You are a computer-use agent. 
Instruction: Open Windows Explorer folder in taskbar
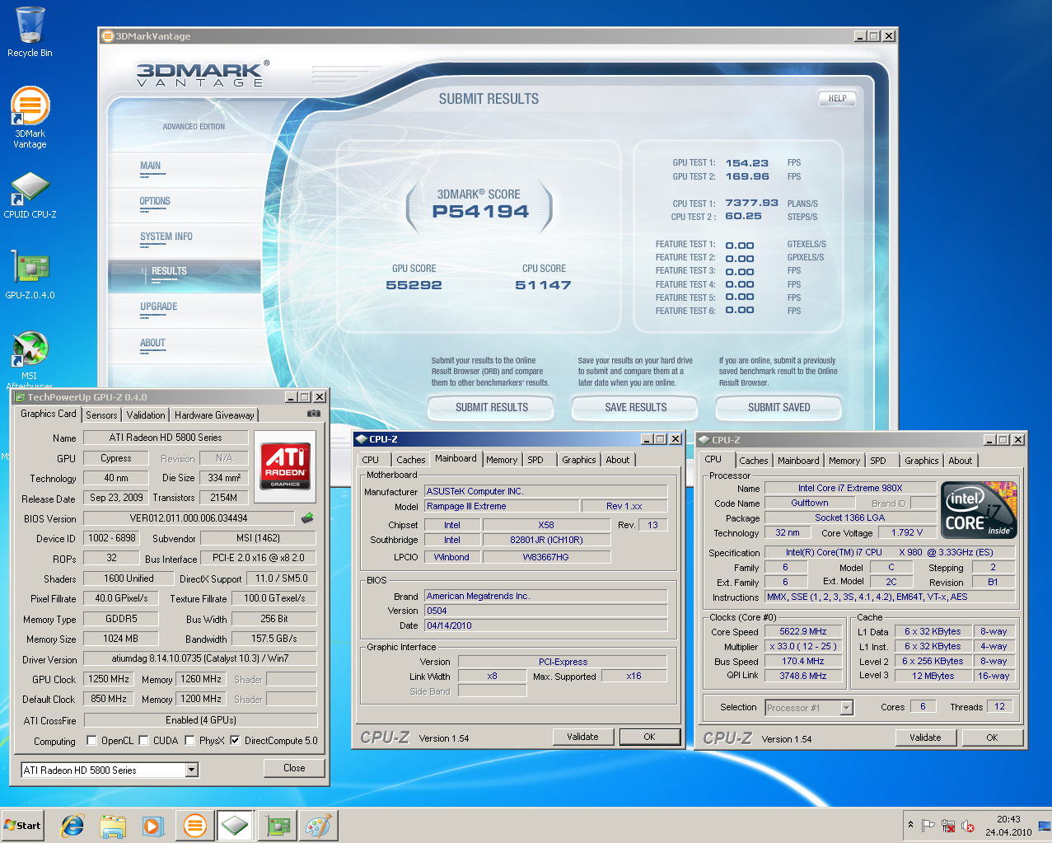[113, 826]
